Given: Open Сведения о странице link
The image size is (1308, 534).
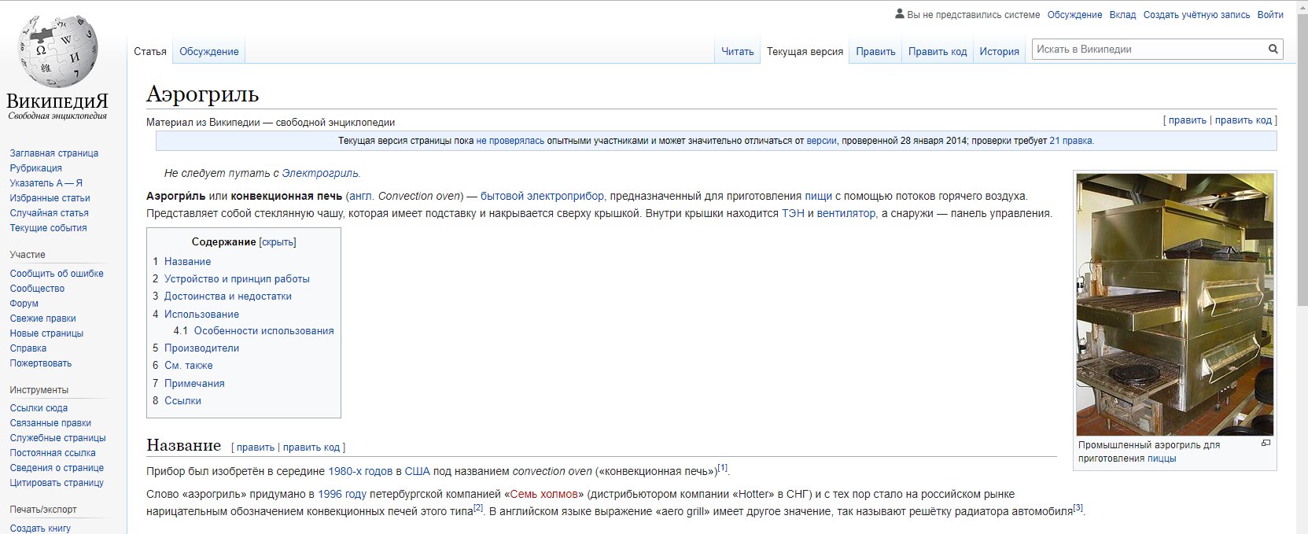Looking at the screenshot, I should pyautogui.click(x=57, y=468).
